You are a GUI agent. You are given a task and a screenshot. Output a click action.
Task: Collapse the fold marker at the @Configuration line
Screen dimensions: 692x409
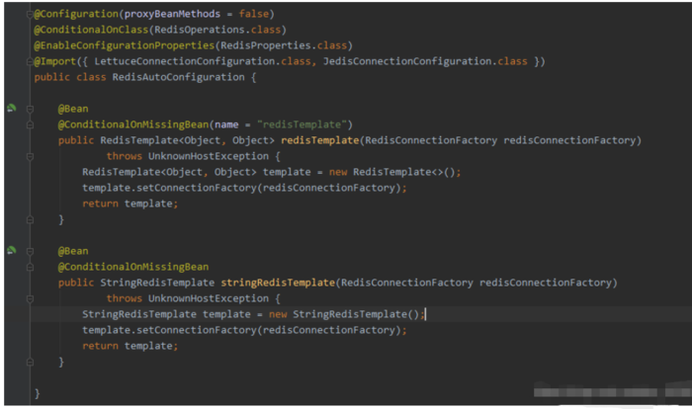(x=30, y=14)
